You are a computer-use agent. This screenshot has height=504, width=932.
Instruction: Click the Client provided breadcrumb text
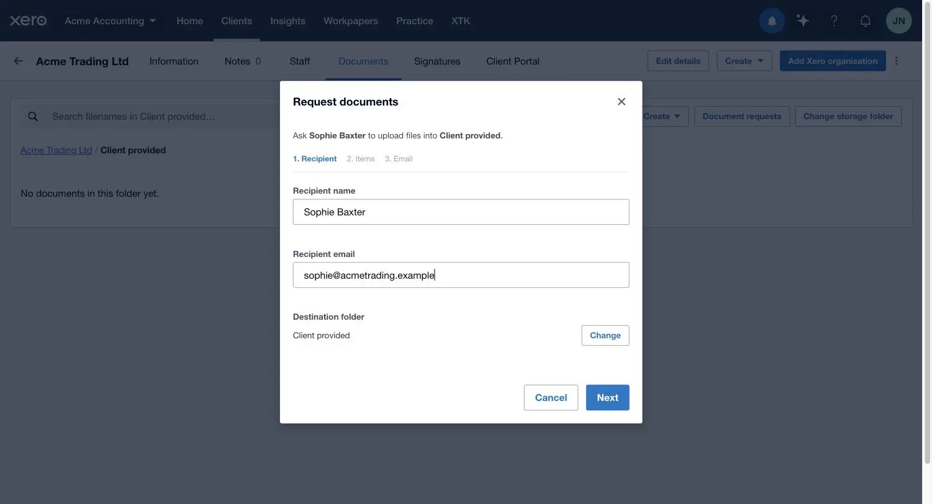pos(133,150)
